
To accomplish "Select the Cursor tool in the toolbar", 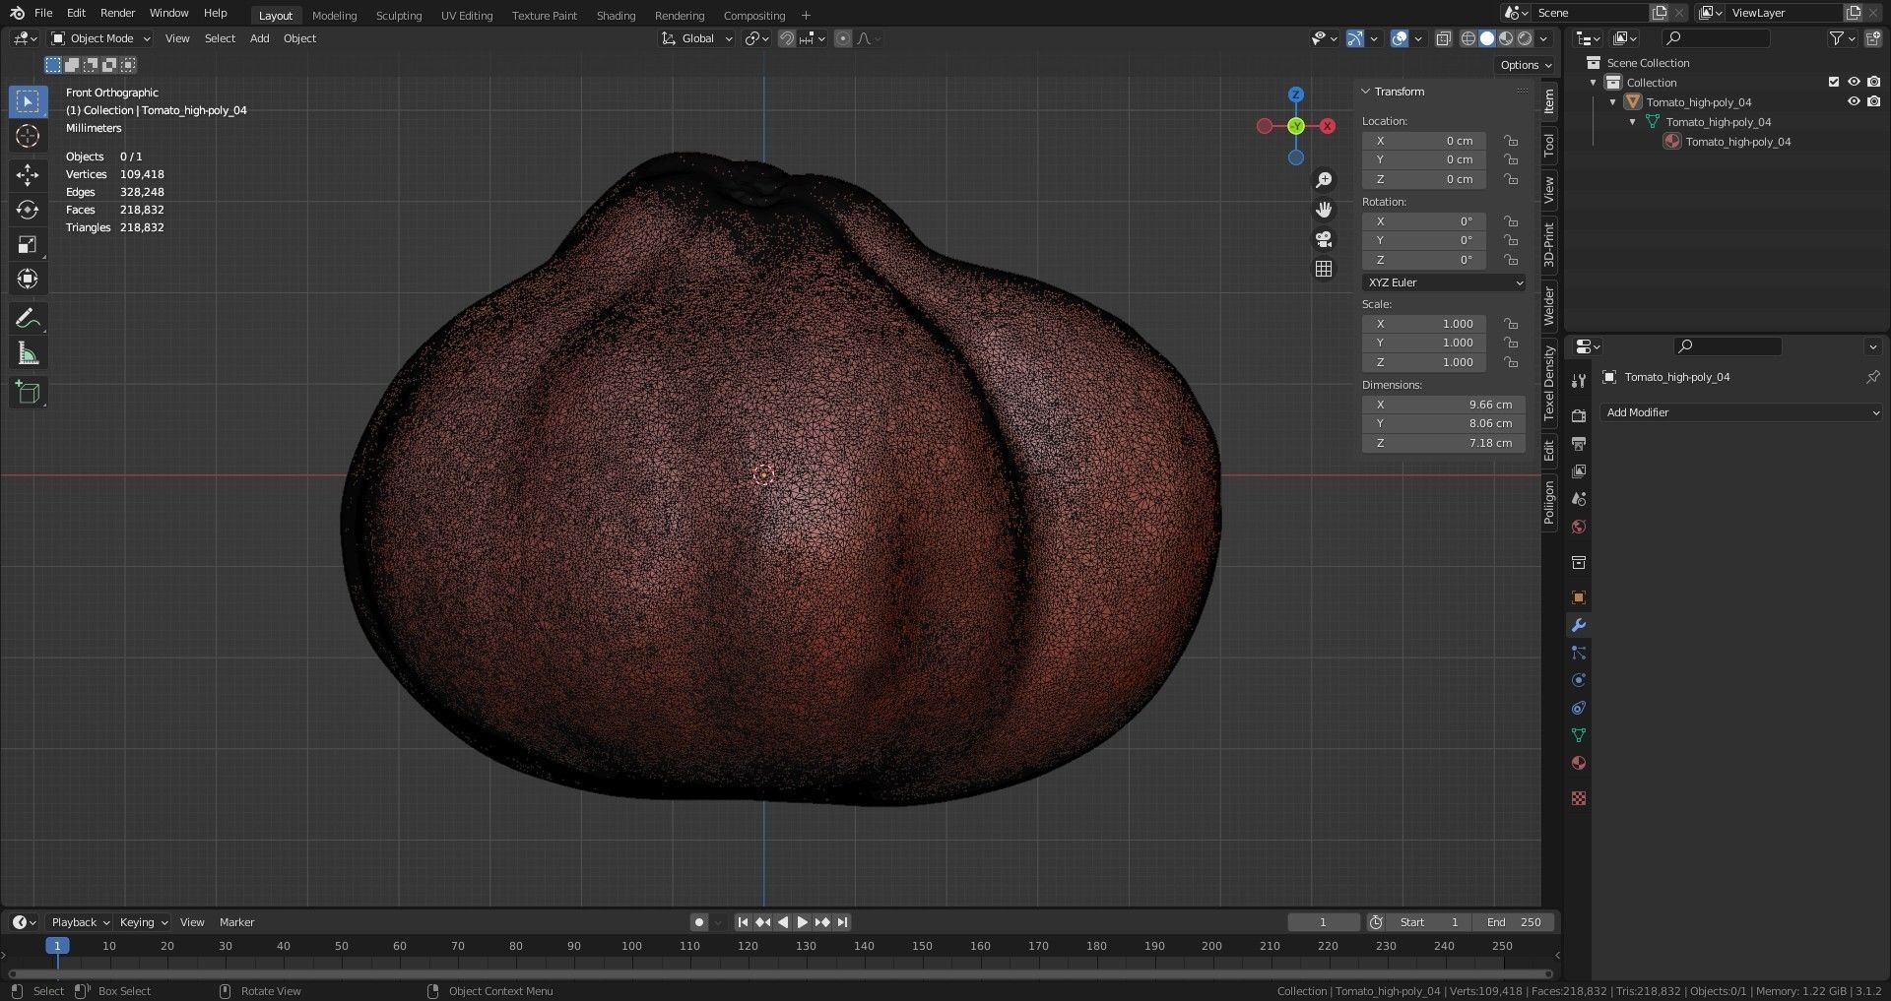I will pyautogui.click(x=28, y=136).
